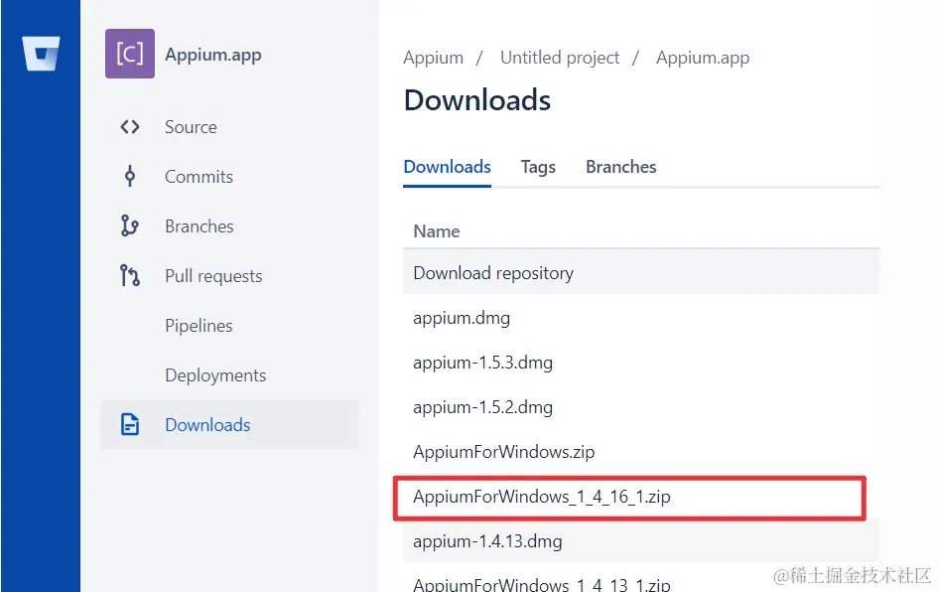938x592 pixels.
Task: Switch to the Tags tab
Action: (x=538, y=167)
